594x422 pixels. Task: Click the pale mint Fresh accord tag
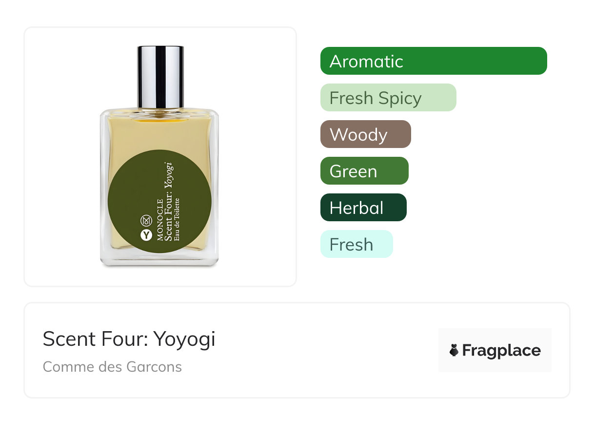(356, 244)
